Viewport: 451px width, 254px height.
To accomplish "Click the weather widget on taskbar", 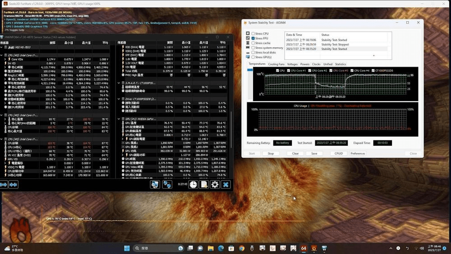I will (x=14, y=248).
